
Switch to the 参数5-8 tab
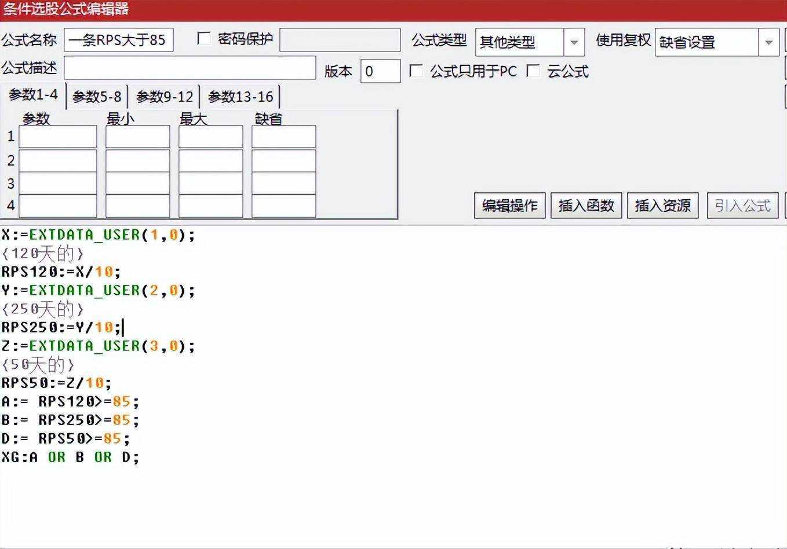click(x=97, y=96)
